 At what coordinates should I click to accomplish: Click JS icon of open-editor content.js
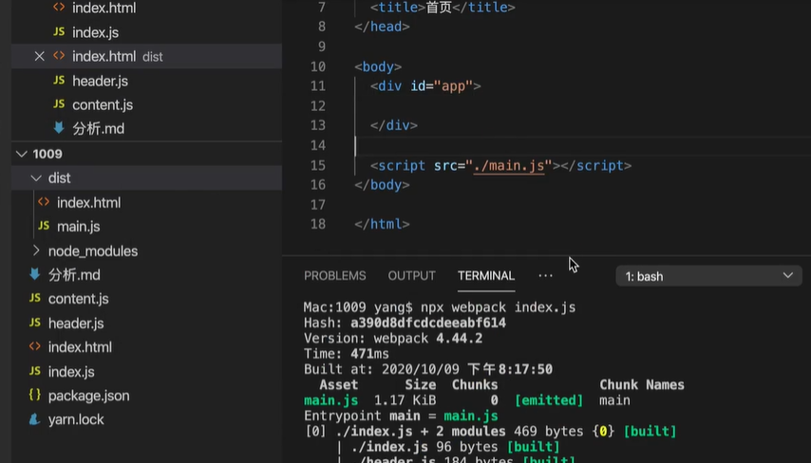tap(59, 104)
